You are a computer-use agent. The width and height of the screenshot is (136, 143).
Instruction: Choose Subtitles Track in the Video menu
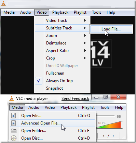coord(62,28)
